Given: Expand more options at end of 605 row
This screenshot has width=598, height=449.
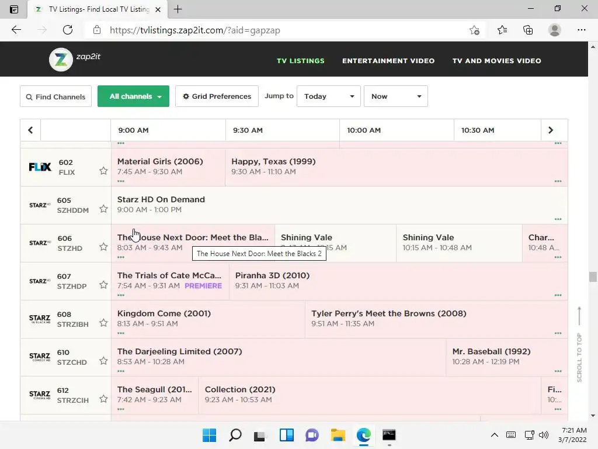Looking at the screenshot, I should pos(558,219).
